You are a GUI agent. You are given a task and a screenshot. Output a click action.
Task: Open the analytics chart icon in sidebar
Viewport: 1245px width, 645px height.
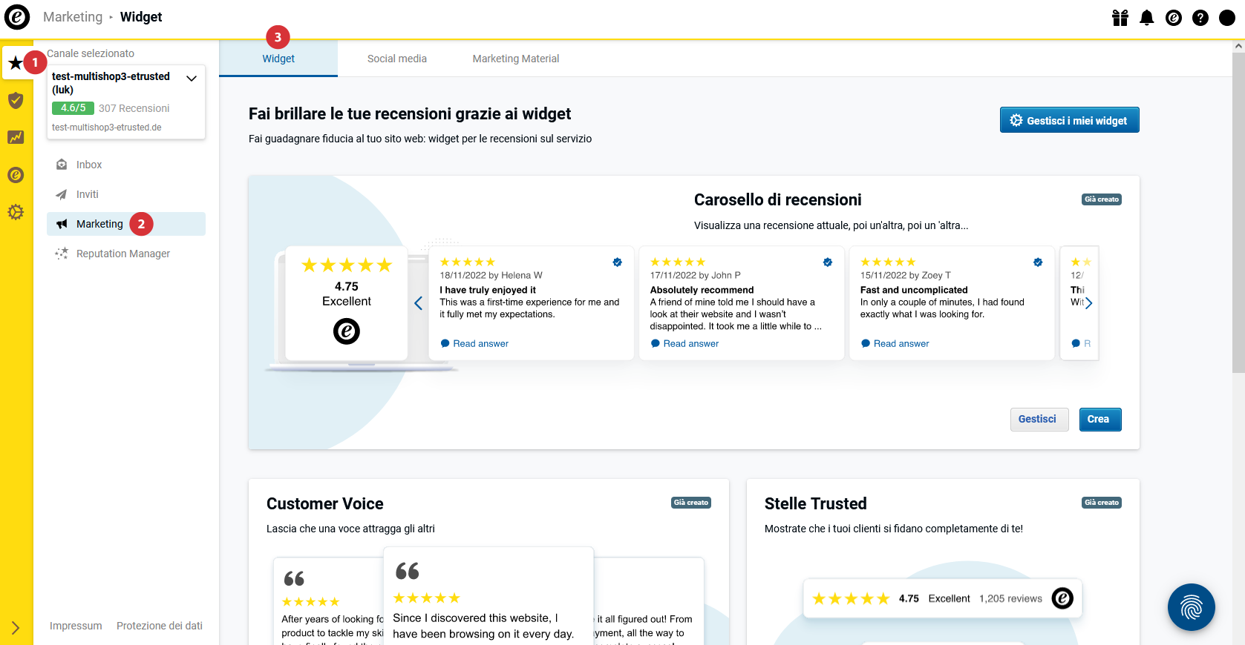pos(16,137)
